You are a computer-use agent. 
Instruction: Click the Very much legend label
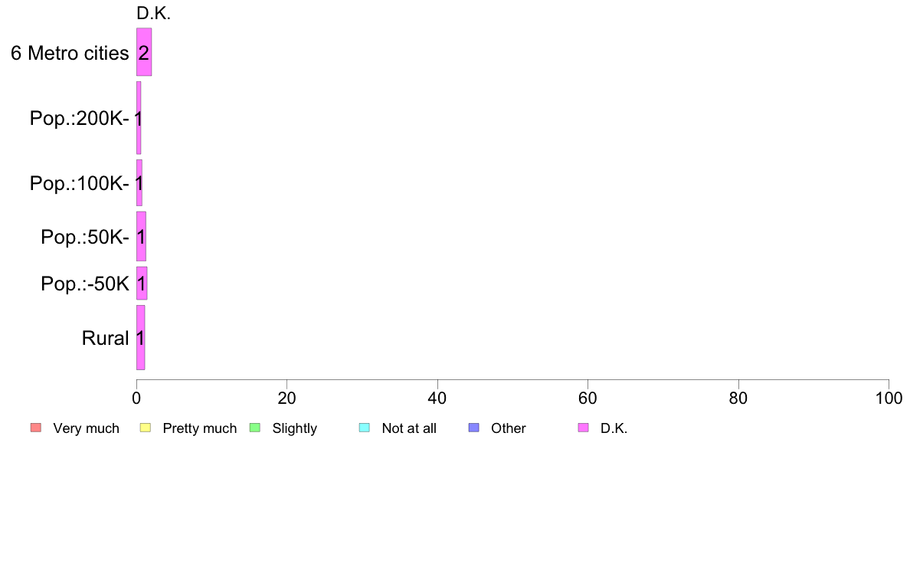click(x=86, y=428)
